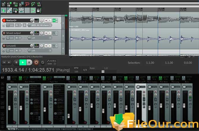Image resolution: width=199 pixels, height=131 pixels.
Task: Open routing for (unused) track
Action: coord(36,46)
